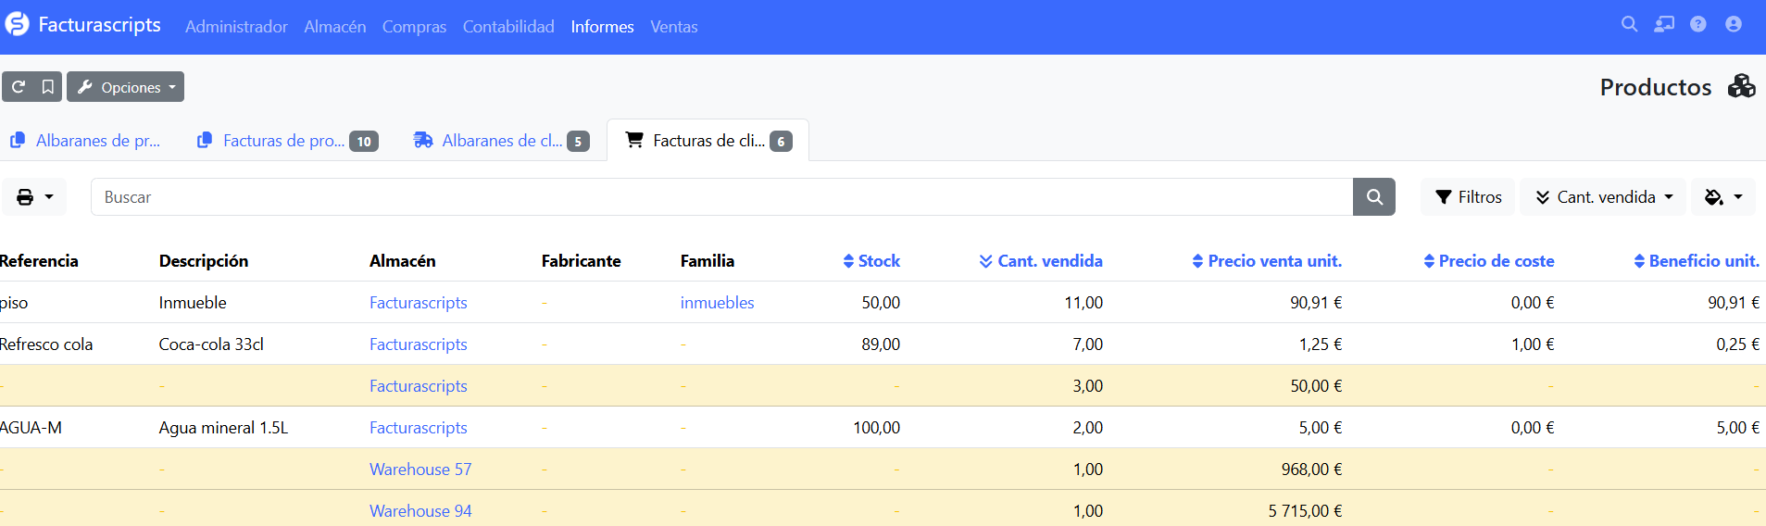Open the support chat icon
1766x526 pixels.
pyautogui.click(x=1664, y=24)
